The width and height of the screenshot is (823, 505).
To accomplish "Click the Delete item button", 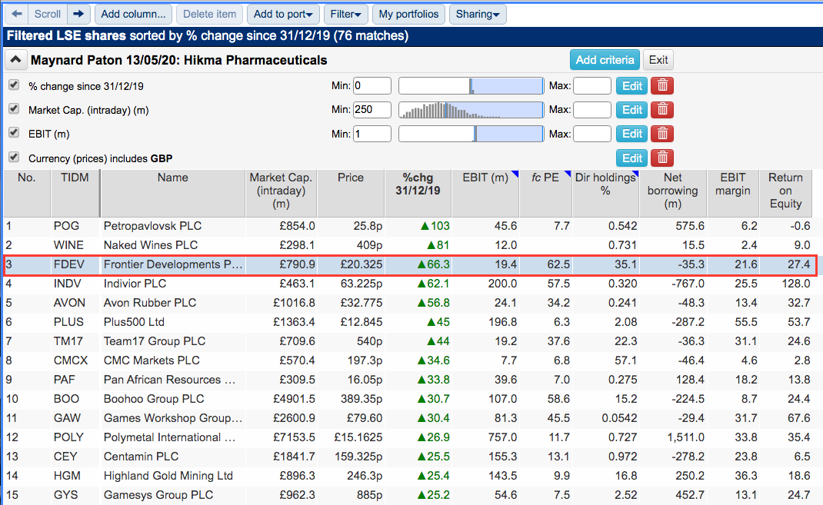I will (209, 14).
